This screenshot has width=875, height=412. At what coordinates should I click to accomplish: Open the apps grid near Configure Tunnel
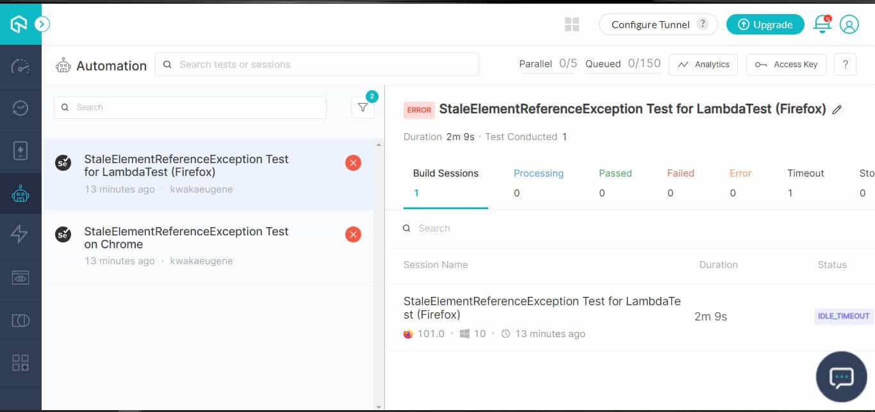(x=571, y=24)
